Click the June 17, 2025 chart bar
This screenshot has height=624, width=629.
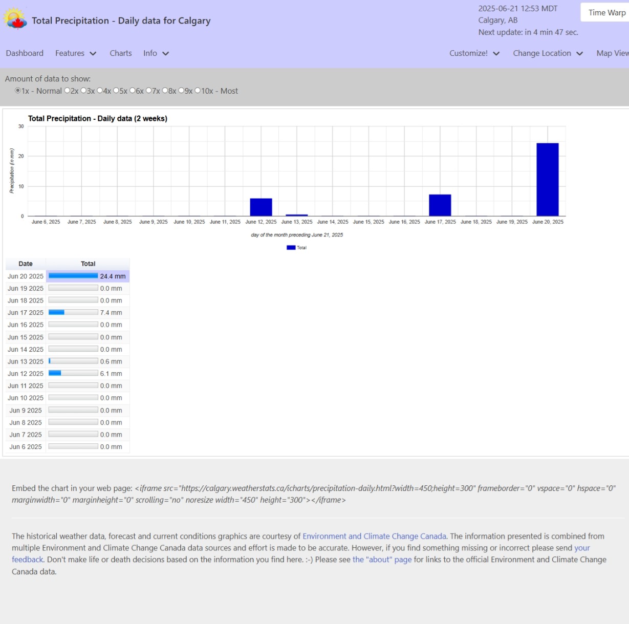click(x=440, y=205)
